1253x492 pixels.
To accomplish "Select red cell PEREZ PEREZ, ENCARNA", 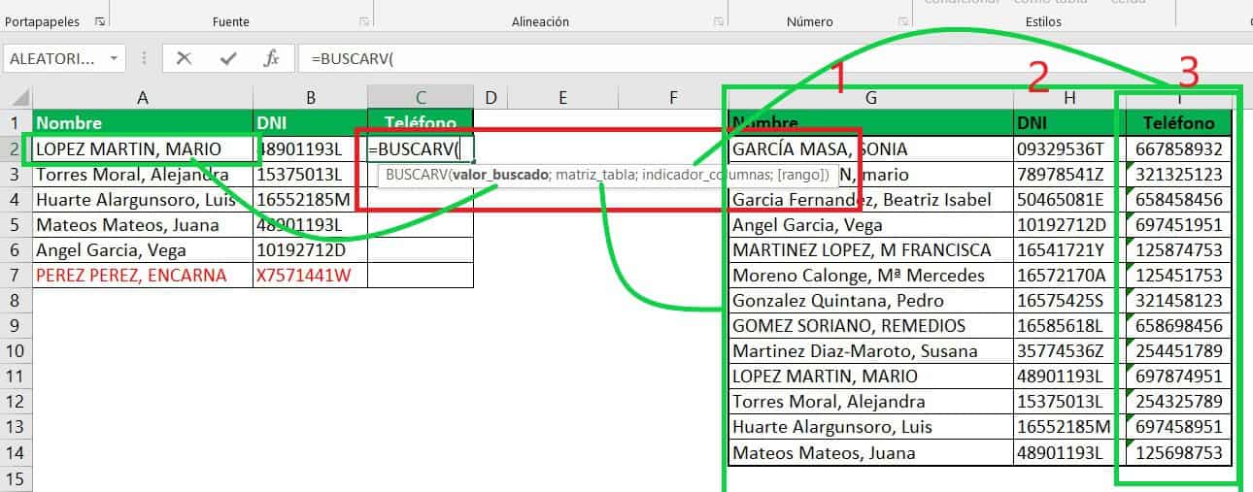I will click(x=143, y=275).
